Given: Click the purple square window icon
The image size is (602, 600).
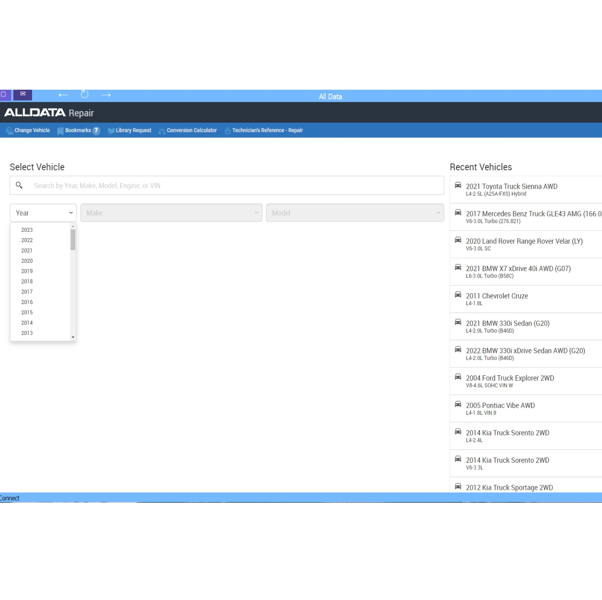Looking at the screenshot, I should 3,94.
